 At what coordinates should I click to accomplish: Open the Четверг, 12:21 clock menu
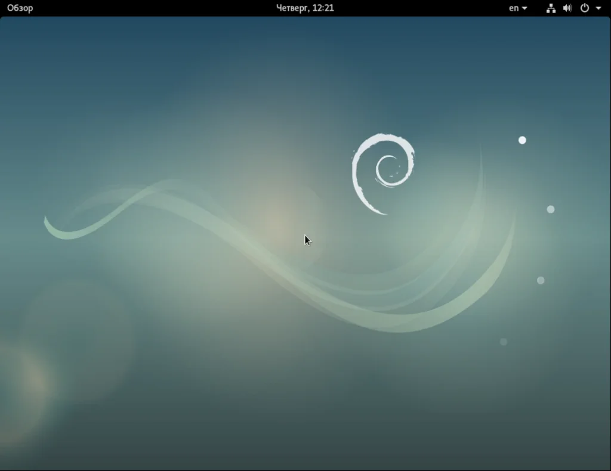[x=305, y=8]
